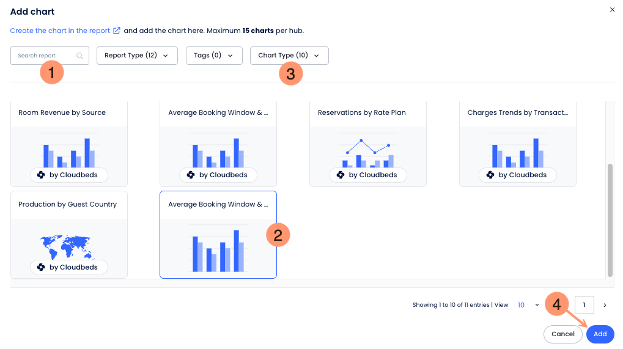
Task: Click the Add button
Action: click(x=600, y=334)
